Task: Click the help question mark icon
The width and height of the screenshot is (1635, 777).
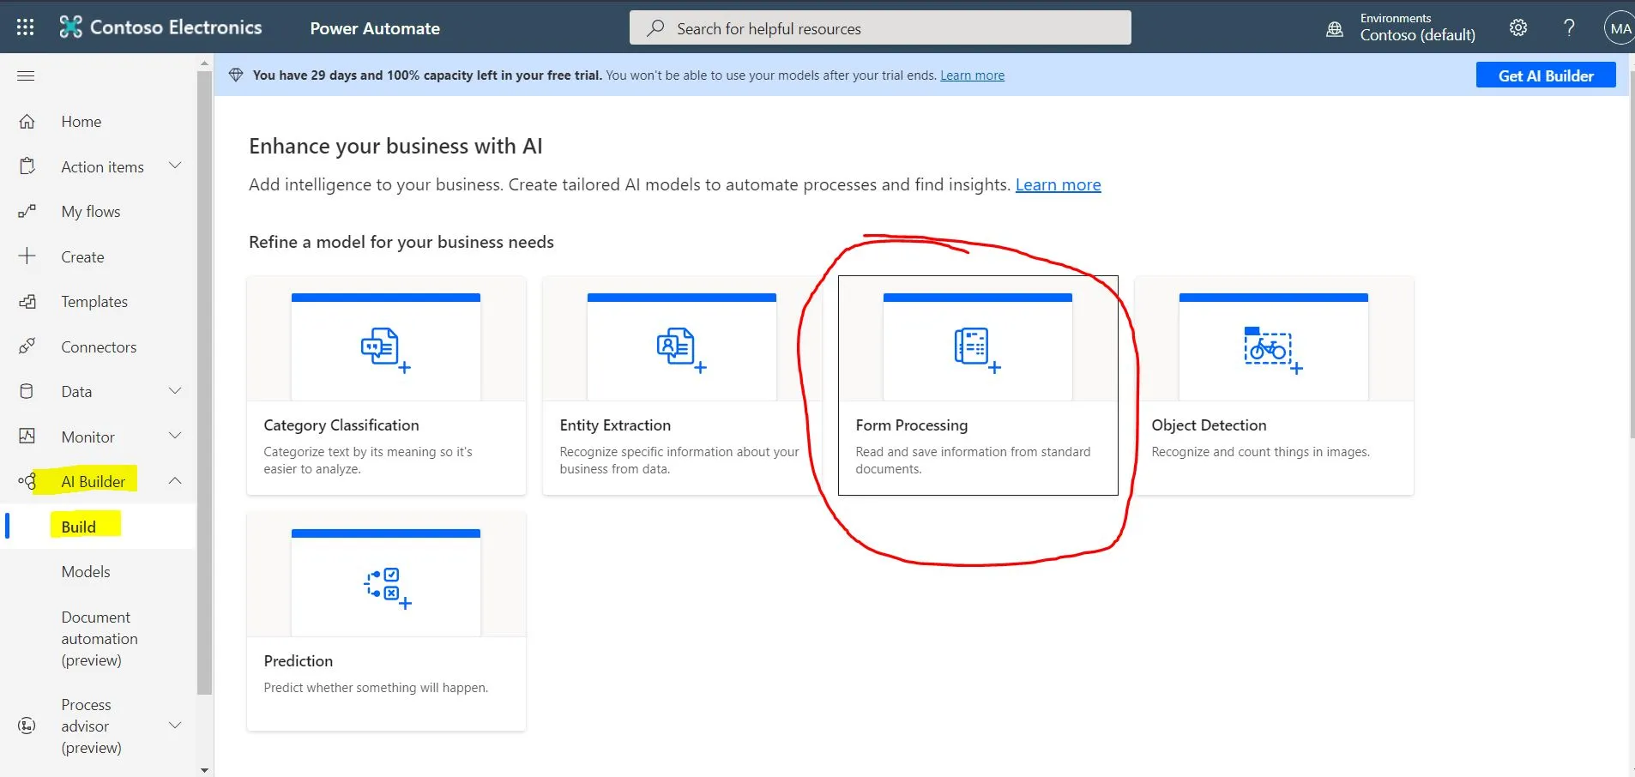Action: [x=1569, y=27]
